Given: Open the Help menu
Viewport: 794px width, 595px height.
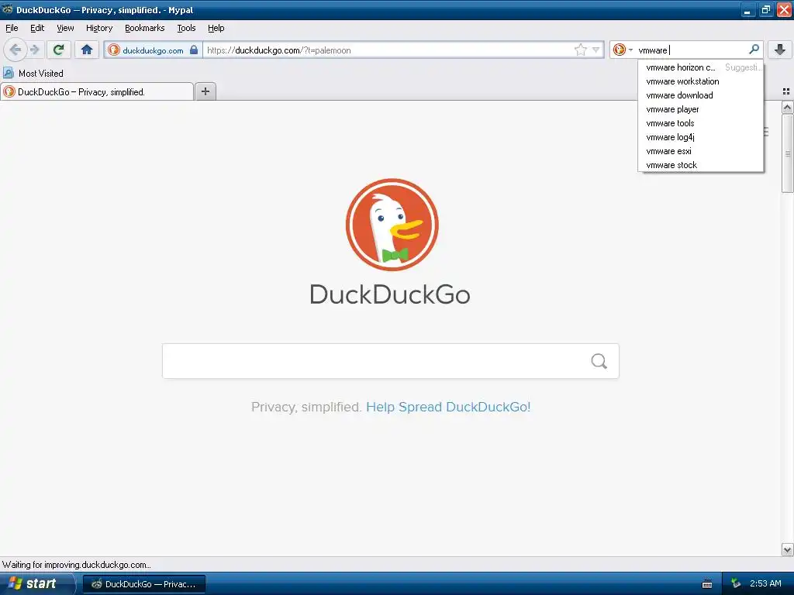Looking at the screenshot, I should click(216, 28).
